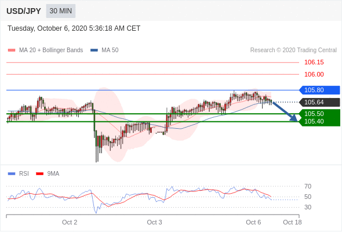Viewport: 342px width, 232px height.
Task: Click the Oct 18 date on the axis
Action: (292, 222)
